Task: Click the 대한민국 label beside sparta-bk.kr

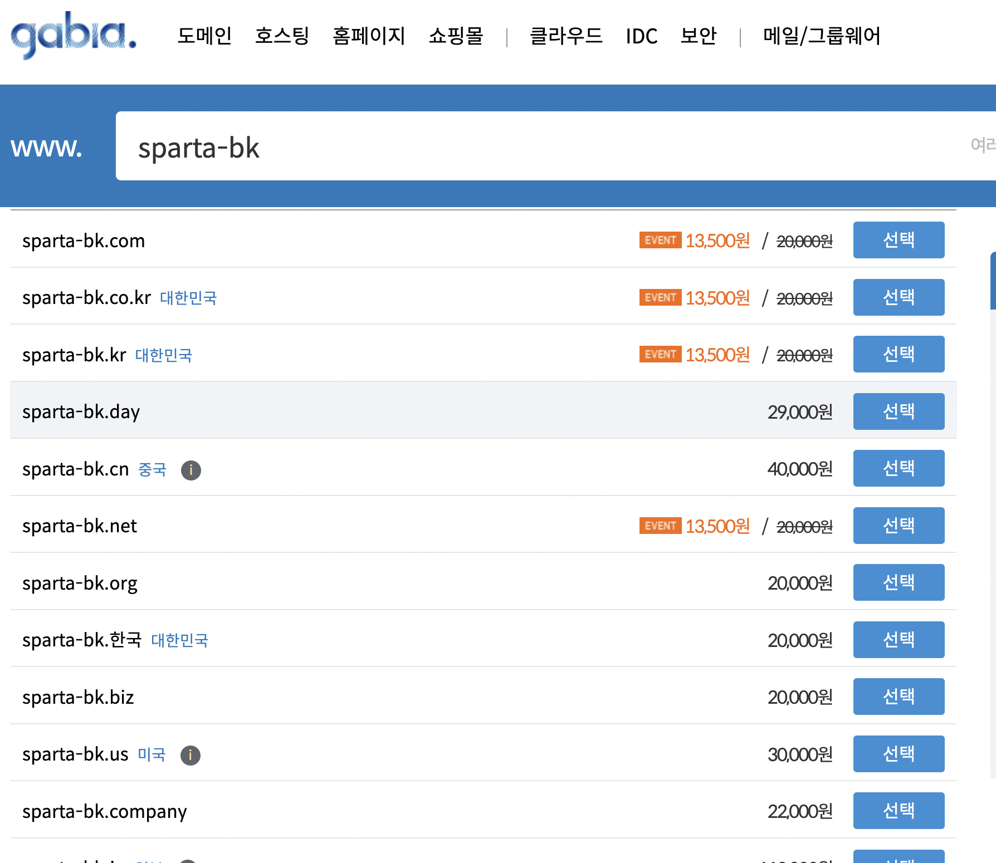Action: point(164,355)
